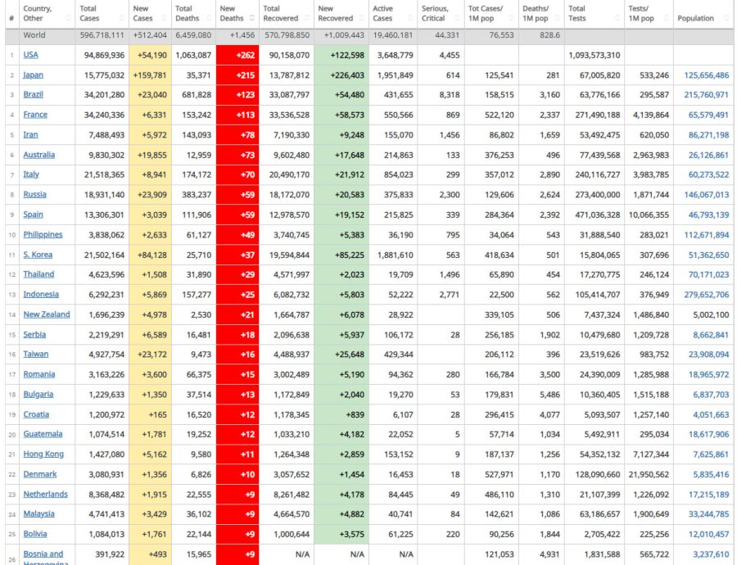Sort by Serious, Critical column header

coord(441,14)
